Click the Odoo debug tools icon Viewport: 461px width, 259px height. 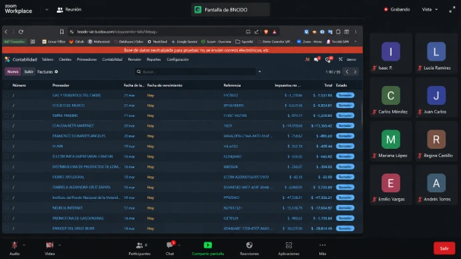click(341, 59)
